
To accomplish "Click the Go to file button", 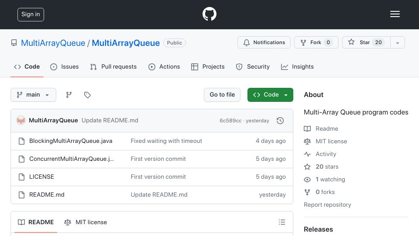I will tap(222, 95).
